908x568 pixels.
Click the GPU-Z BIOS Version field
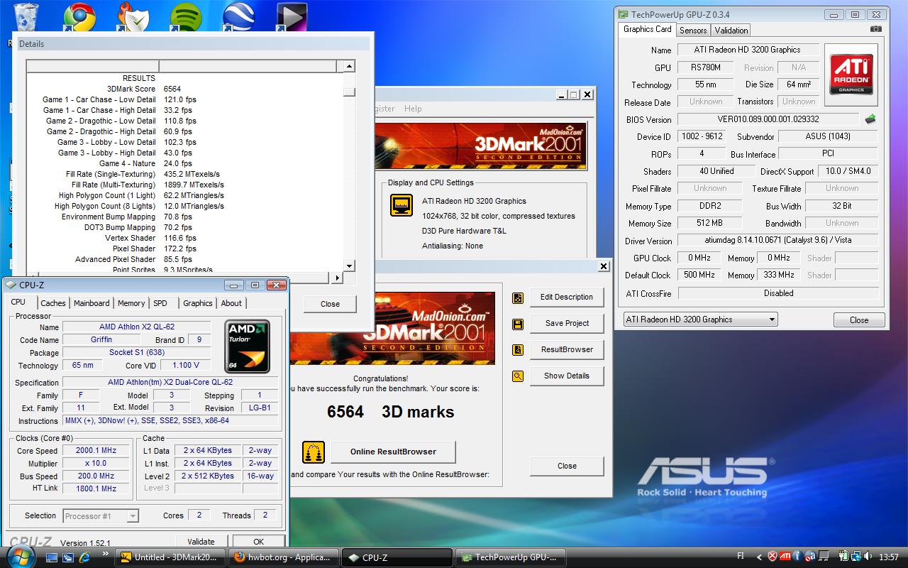click(x=768, y=119)
